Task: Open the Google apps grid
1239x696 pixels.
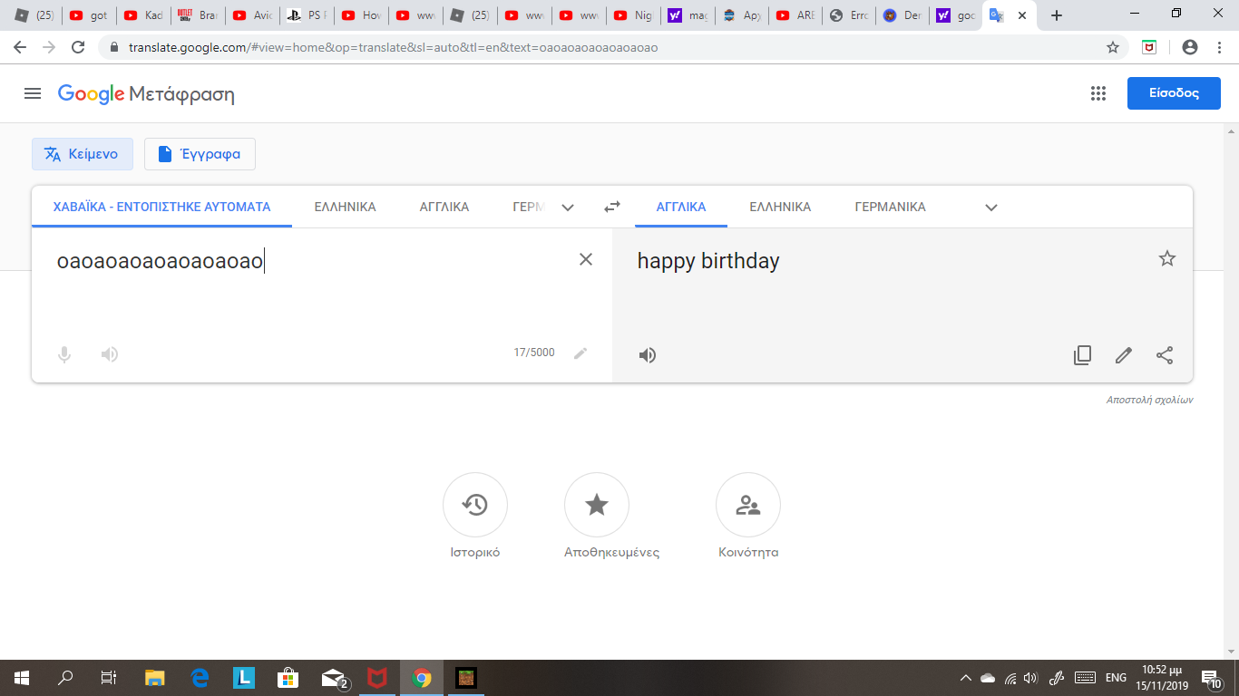Action: coord(1098,93)
